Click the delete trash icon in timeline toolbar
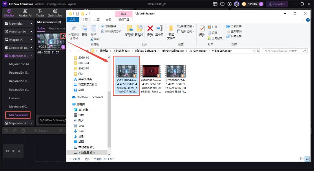 23,131
